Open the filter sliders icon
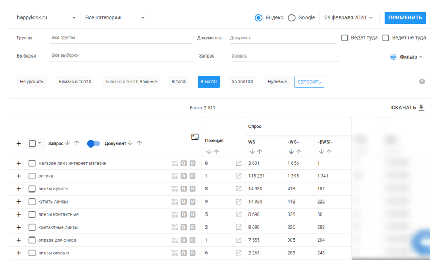Screen dimensions: 446x260 [394, 57]
